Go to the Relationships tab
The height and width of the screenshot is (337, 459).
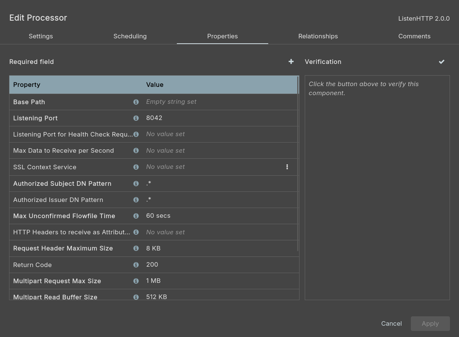(x=318, y=36)
